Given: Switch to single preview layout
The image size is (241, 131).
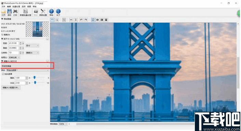Looking at the screenshot, I should coord(93,20).
